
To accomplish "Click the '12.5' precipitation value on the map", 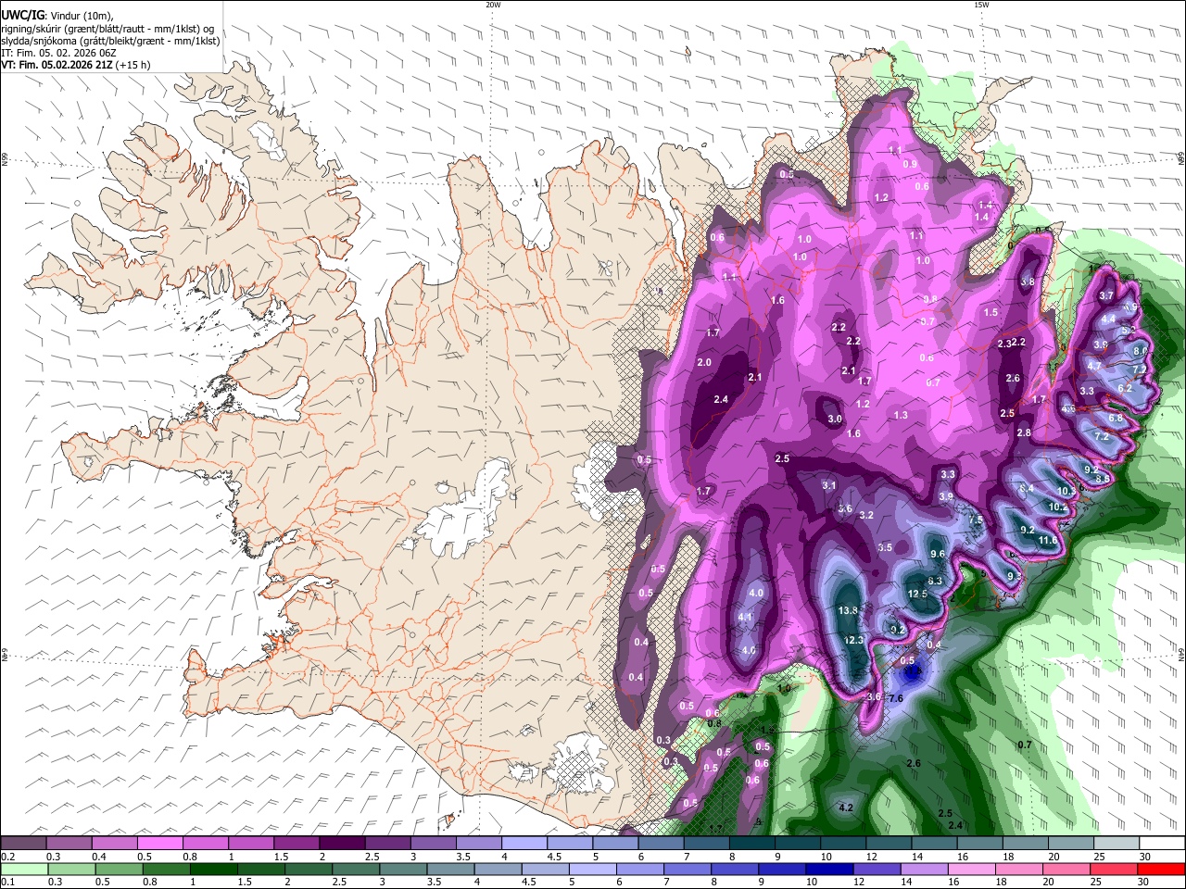I will tap(917, 594).
